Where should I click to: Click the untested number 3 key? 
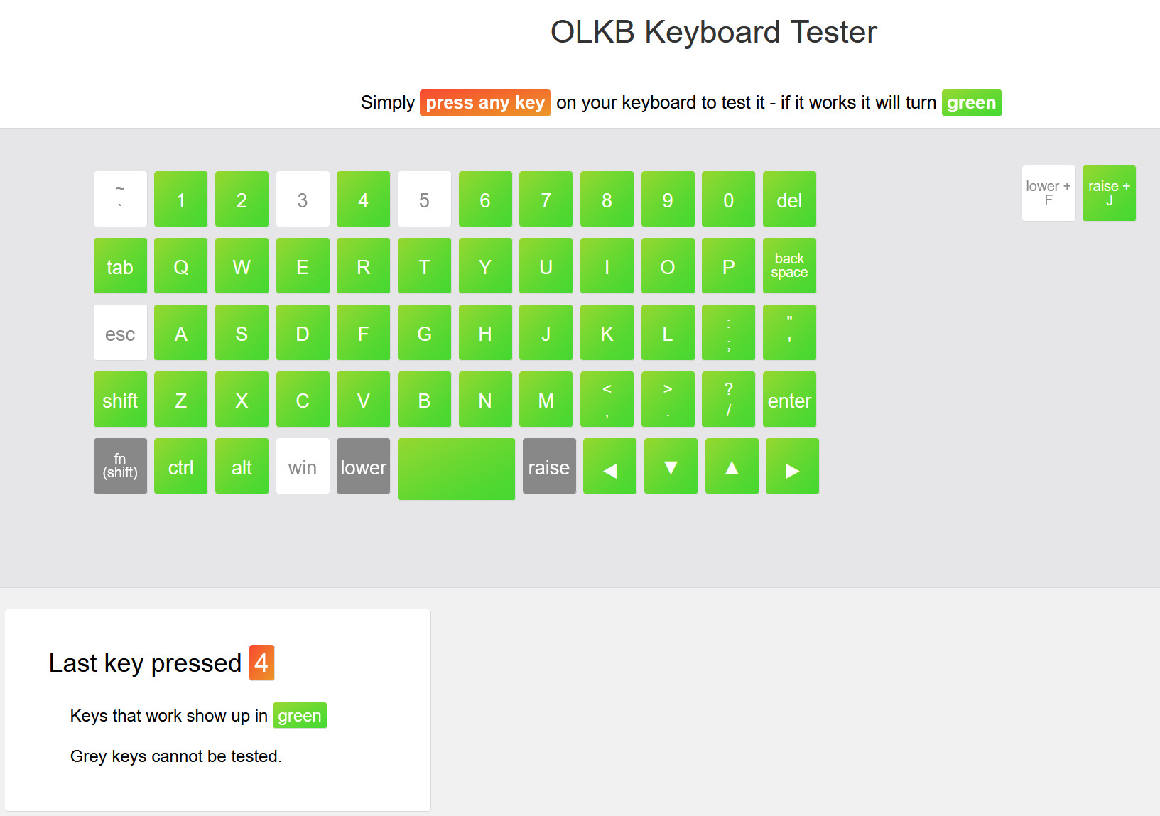[303, 199]
